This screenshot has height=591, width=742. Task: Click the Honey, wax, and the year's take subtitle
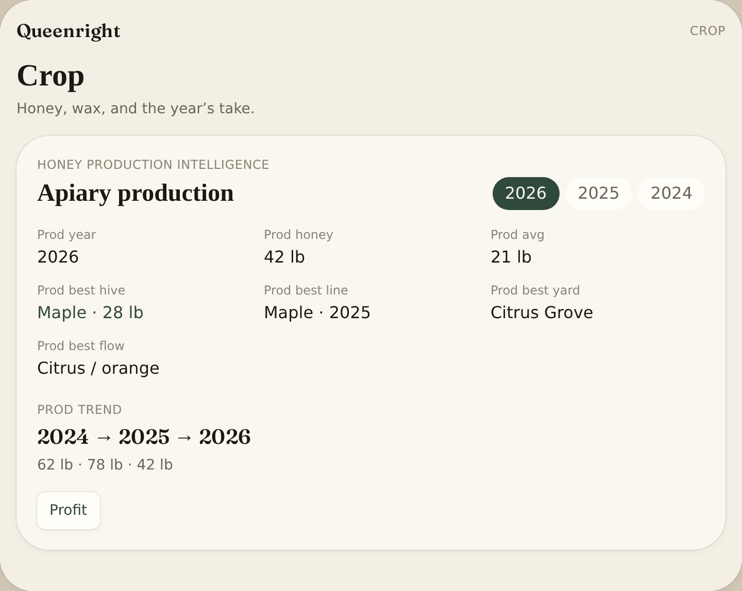(x=136, y=109)
